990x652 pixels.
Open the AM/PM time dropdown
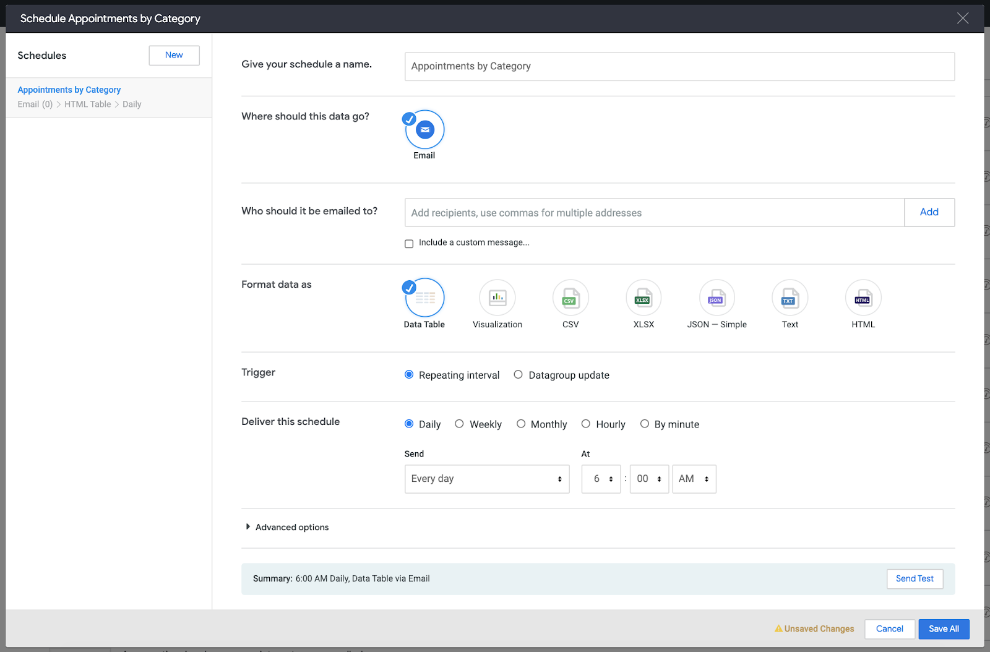(x=694, y=479)
